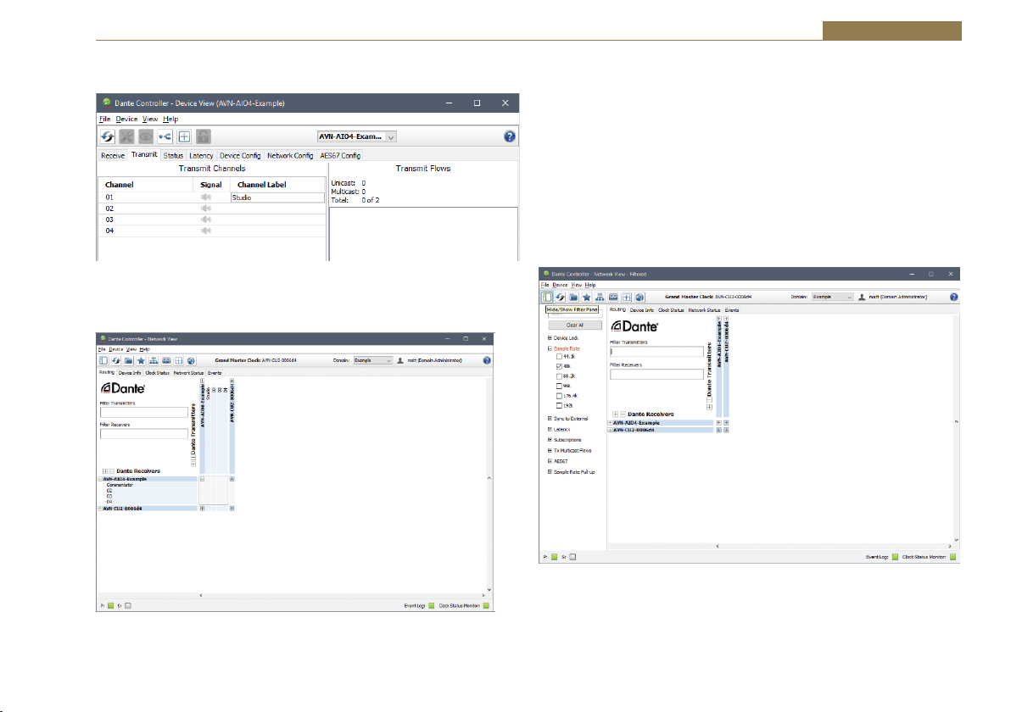1011x712 pixels.
Task: Click clock status icon in unfiltered Network View
Action: click(x=166, y=361)
